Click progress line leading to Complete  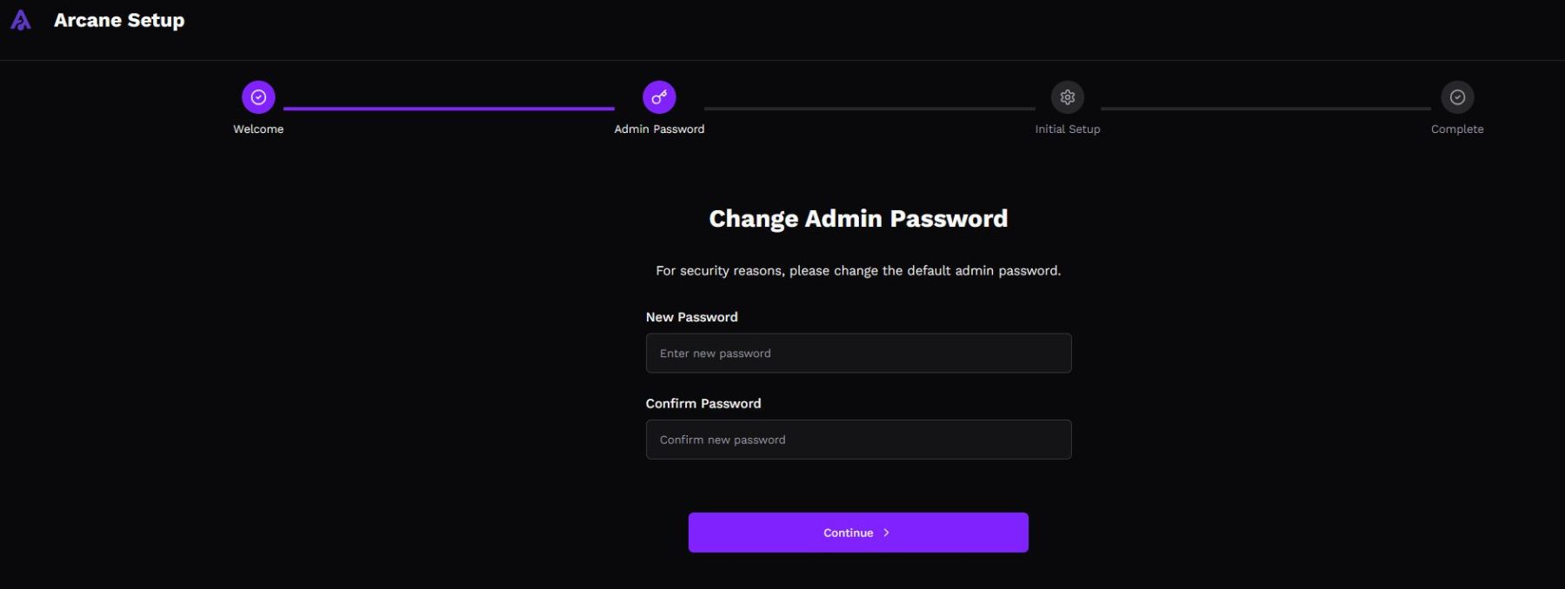[1265, 109]
